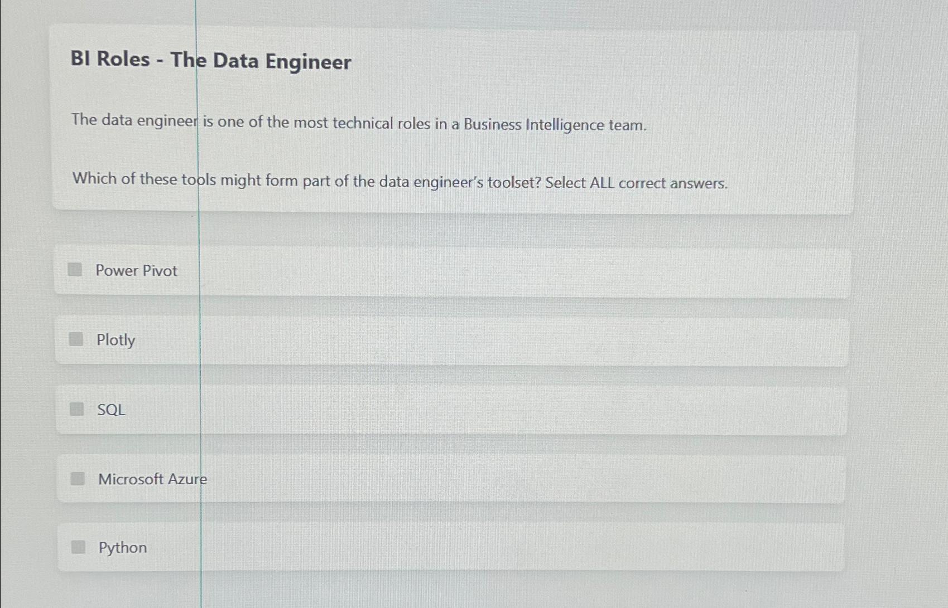Click the SQL label text
Image resolution: width=948 pixels, height=608 pixels.
point(110,410)
